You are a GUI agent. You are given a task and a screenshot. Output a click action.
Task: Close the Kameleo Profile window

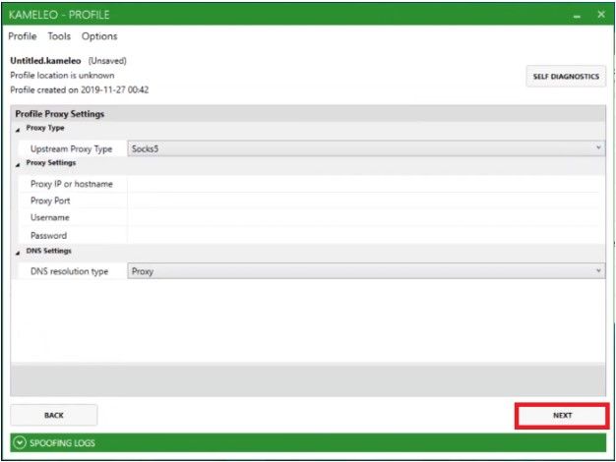tap(601, 15)
